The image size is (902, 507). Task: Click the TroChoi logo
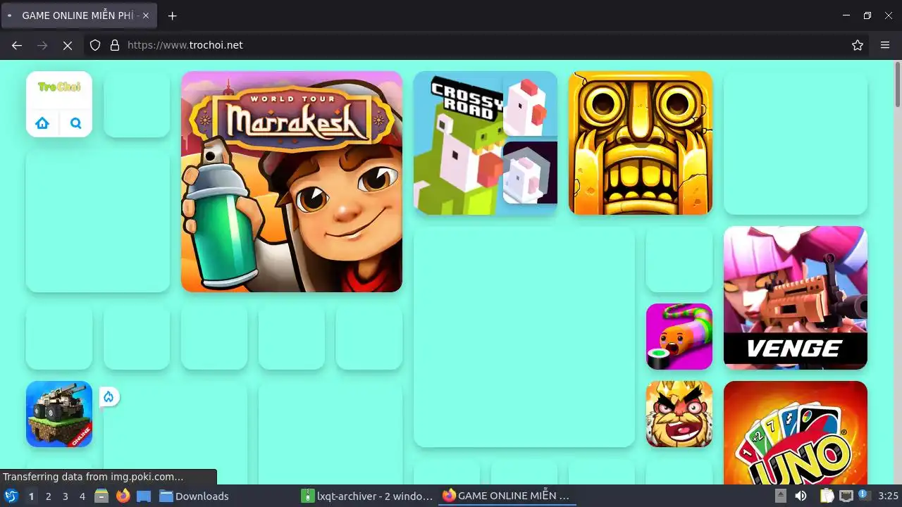pos(59,87)
